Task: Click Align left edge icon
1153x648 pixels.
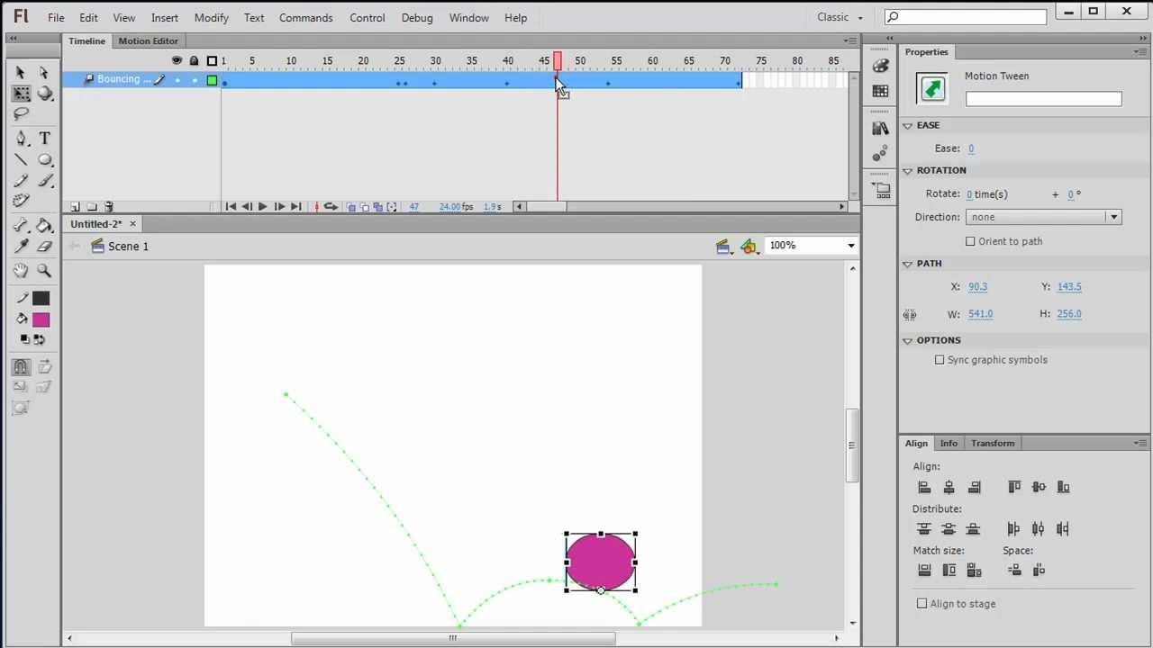Action: pyautogui.click(x=924, y=487)
